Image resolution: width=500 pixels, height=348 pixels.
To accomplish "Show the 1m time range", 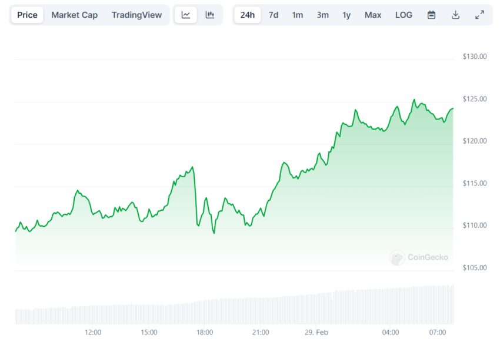I will [297, 15].
